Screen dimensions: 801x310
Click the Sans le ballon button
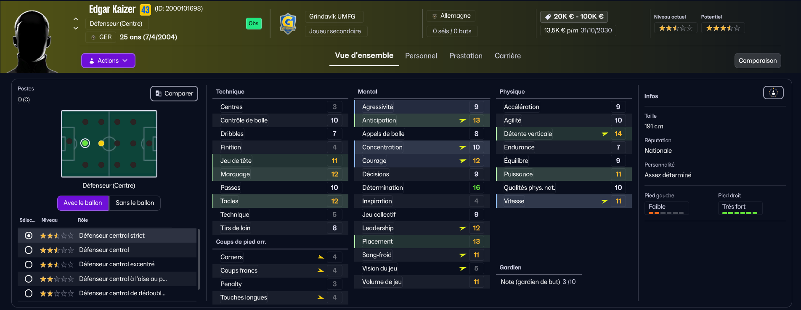click(x=135, y=203)
